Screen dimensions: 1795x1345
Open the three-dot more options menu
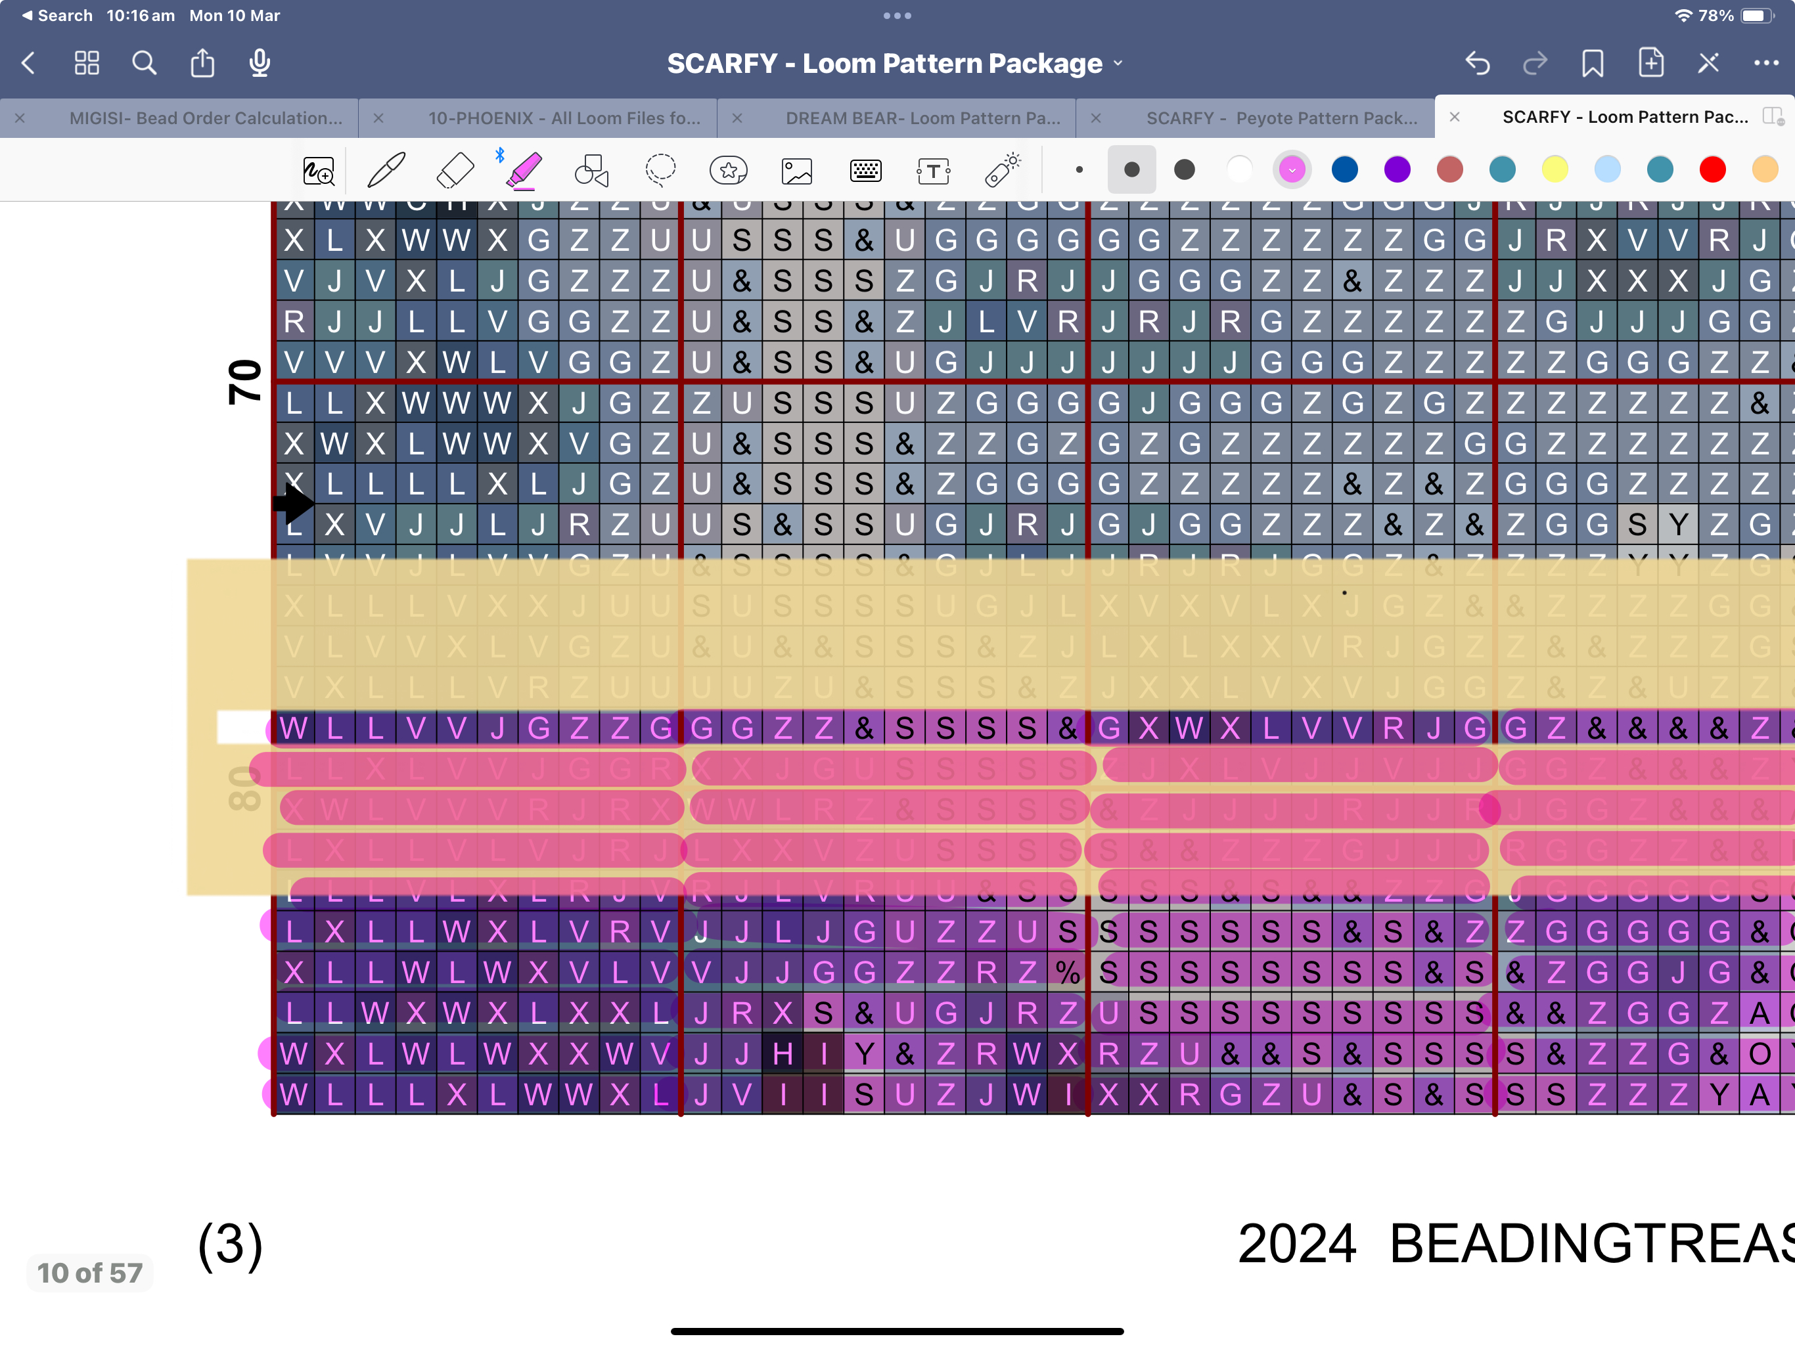[x=1766, y=63]
